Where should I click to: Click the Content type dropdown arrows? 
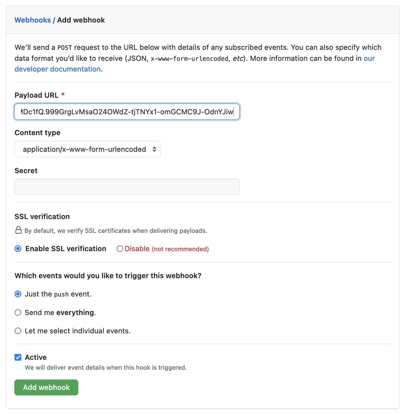(154, 149)
